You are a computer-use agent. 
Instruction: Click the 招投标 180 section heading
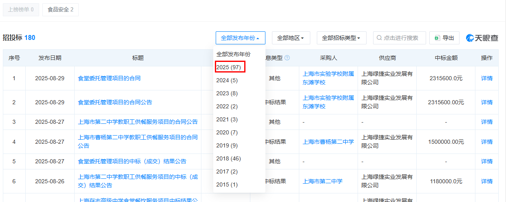click(x=19, y=38)
